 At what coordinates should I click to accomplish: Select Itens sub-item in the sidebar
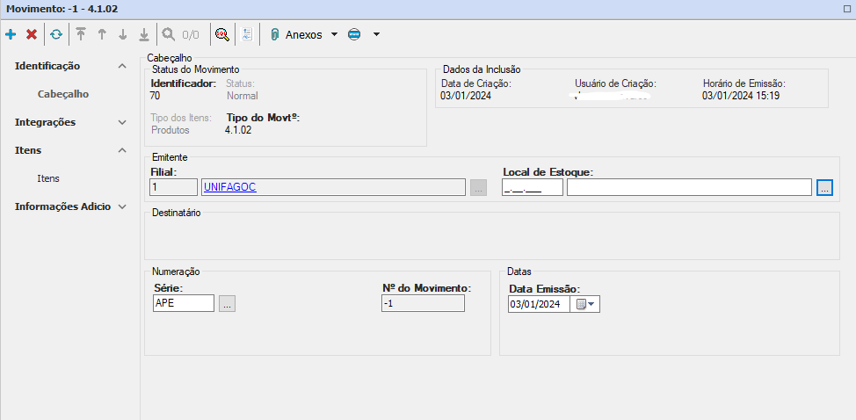[x=48, y=178]
